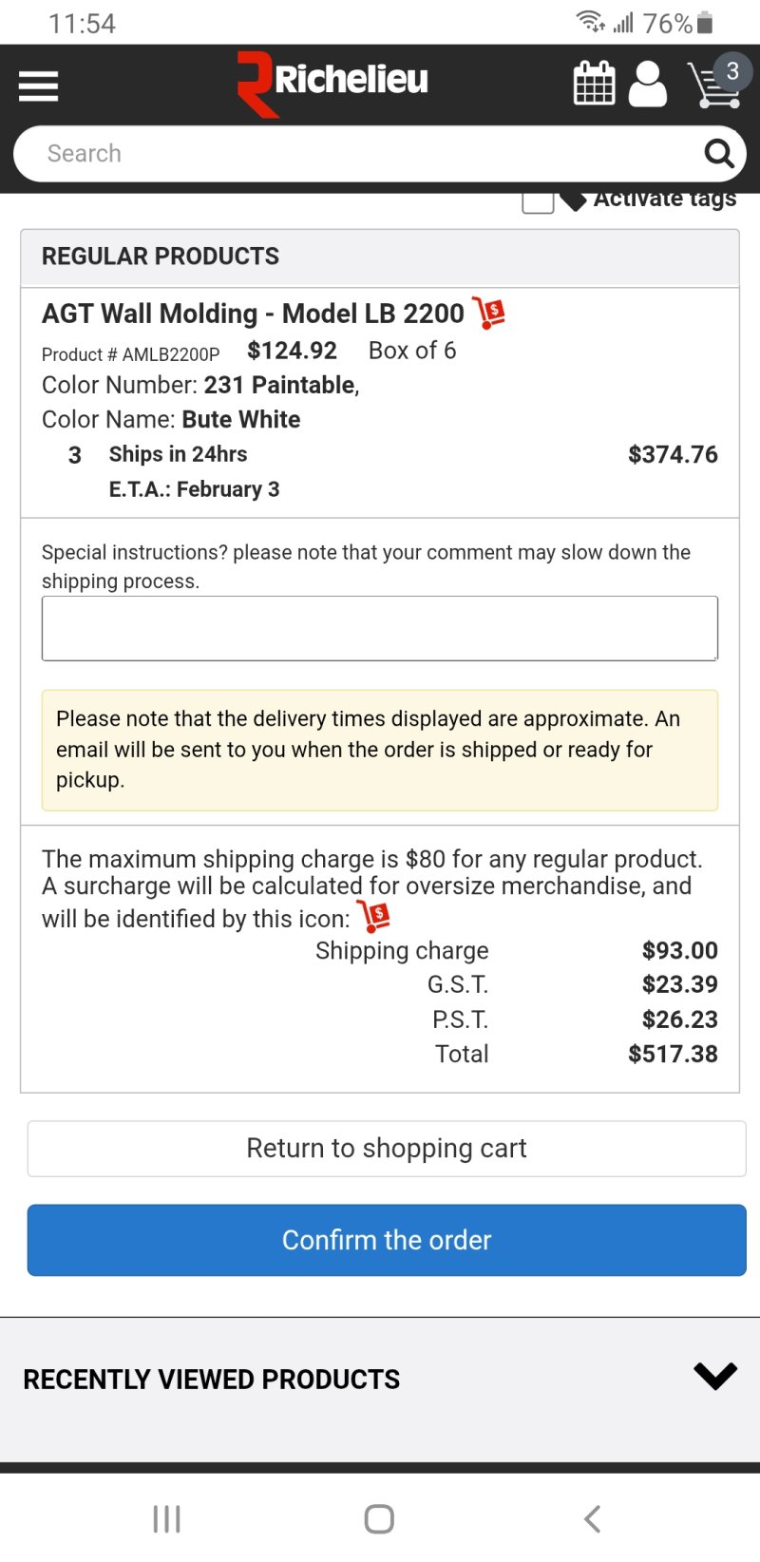Open AGT Wall Molding product title
The width and height of the screenshot is (760, 1562).
click(253, 314)
